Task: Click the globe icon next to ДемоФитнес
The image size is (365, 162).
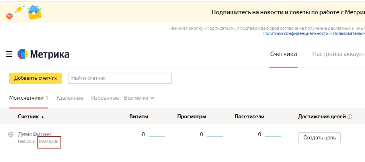Action: [x=11, y=134]
